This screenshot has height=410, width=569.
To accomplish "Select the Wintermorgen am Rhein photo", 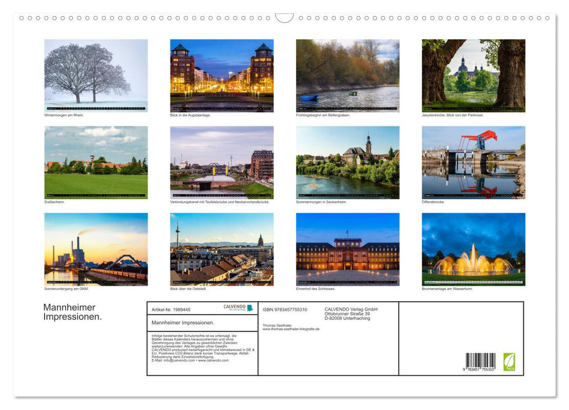I will (x=96, y=74).
